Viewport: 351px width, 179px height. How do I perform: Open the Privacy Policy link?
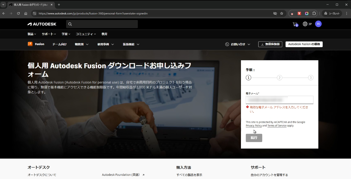[x=254, y=126]
